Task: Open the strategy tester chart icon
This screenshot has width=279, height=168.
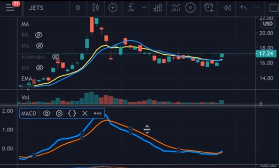Action: point(176,8)
